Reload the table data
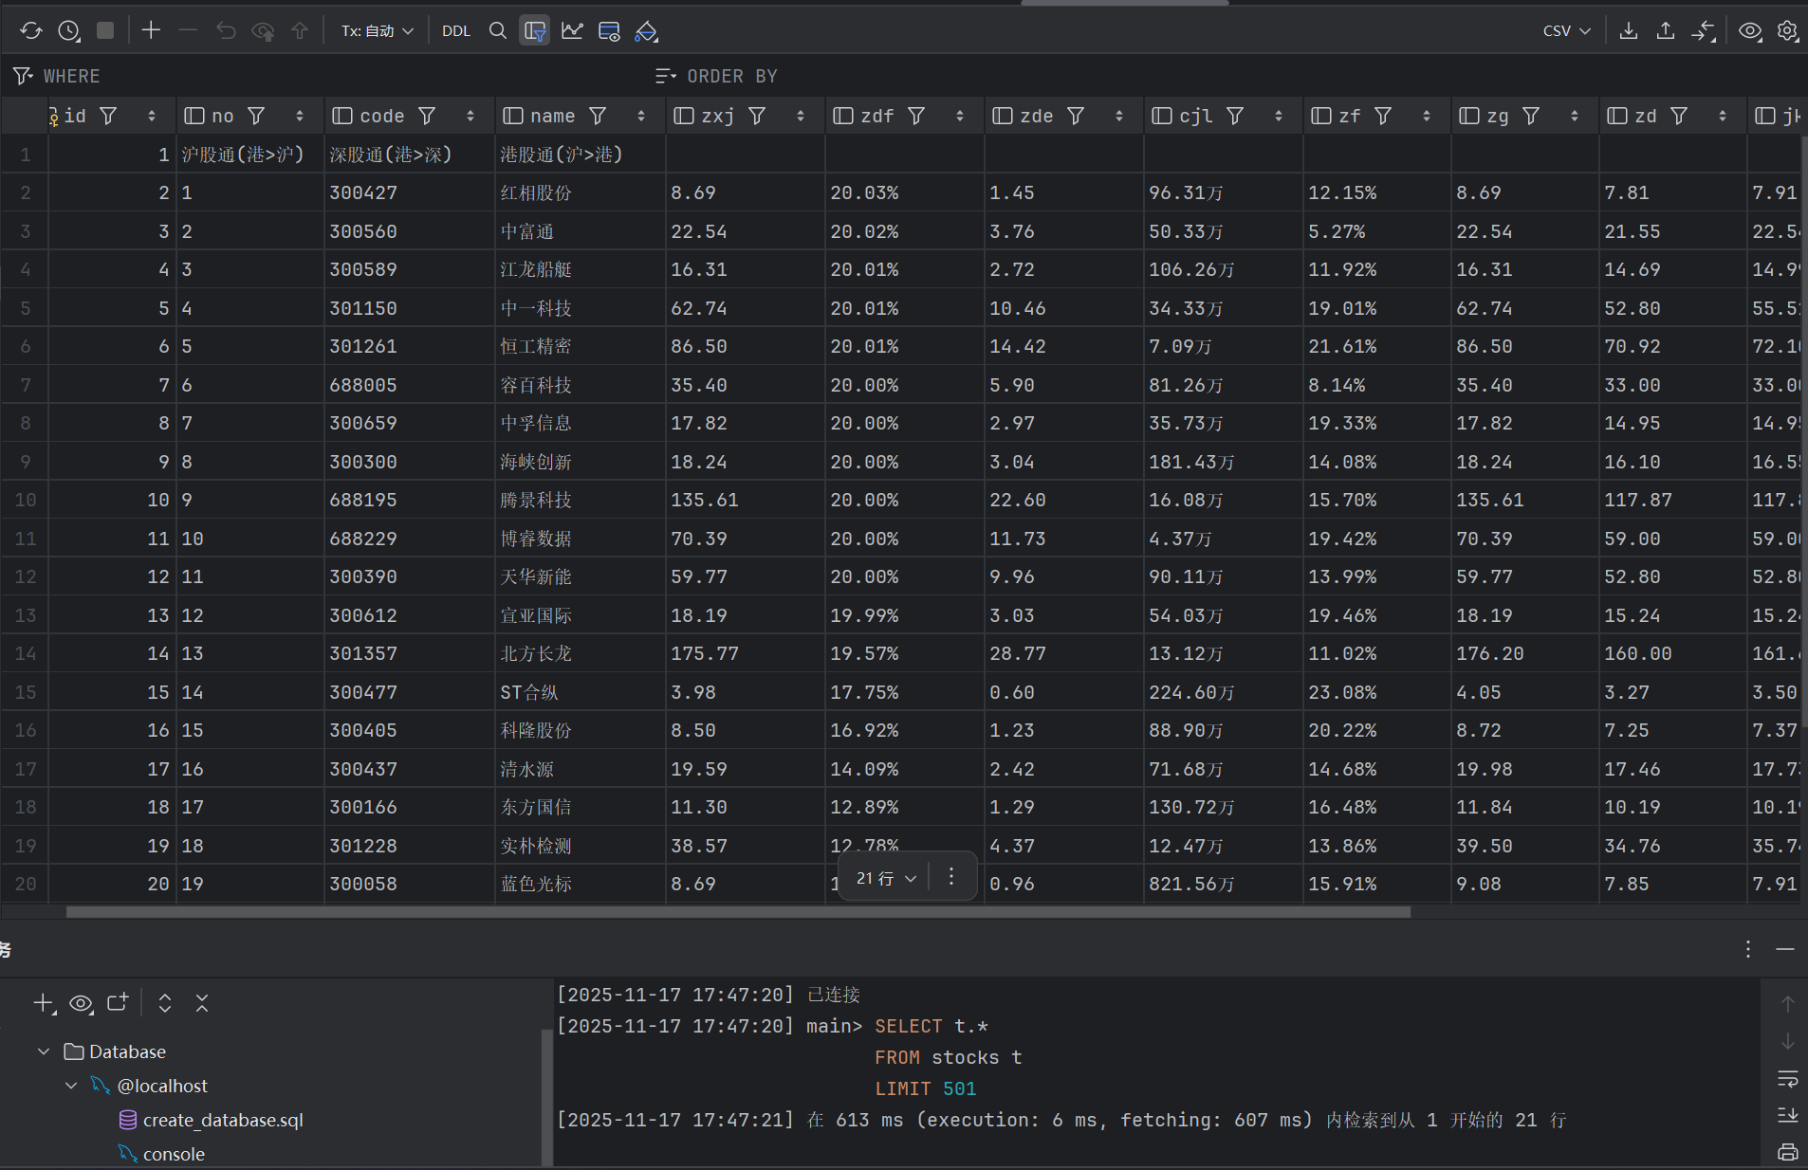This screenshot has height=1170, width=1808. (31, 31)
